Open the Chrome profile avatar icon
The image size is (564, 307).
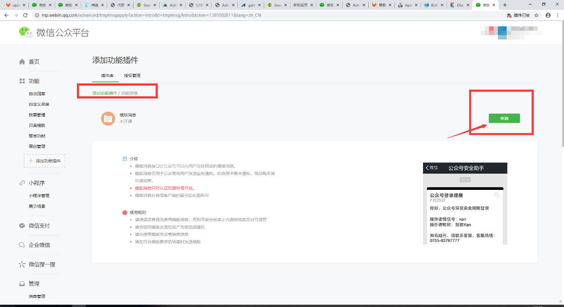(548, 15)
